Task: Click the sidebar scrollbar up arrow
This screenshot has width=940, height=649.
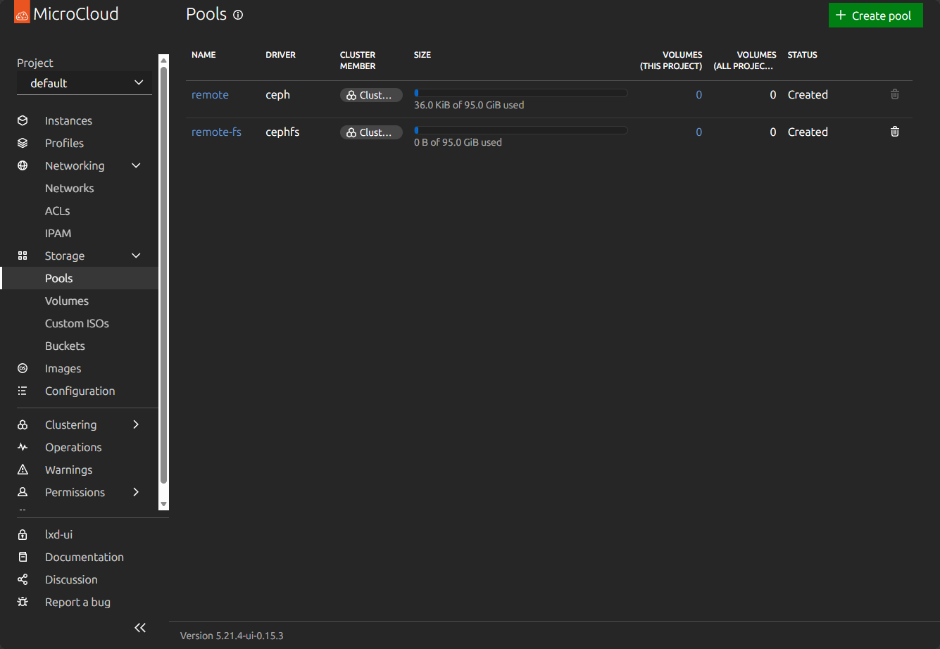Action: (x=163, y=60)
